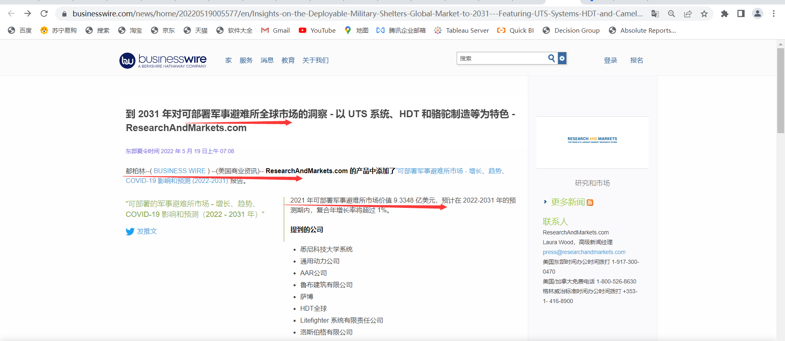Open the Chrome profile avatar
Viewport: 785px width, 341px height.
click(x=758, y=14)
